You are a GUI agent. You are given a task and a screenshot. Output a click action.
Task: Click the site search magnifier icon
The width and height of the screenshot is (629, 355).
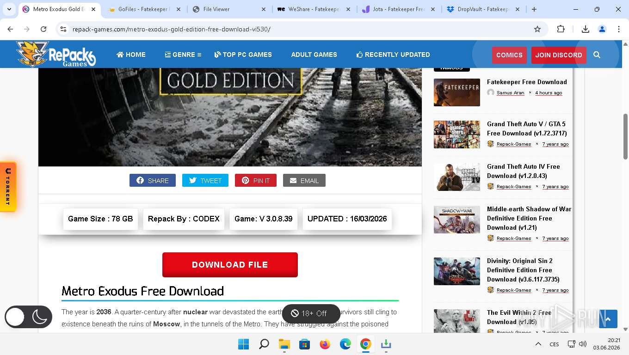[597, 55]
